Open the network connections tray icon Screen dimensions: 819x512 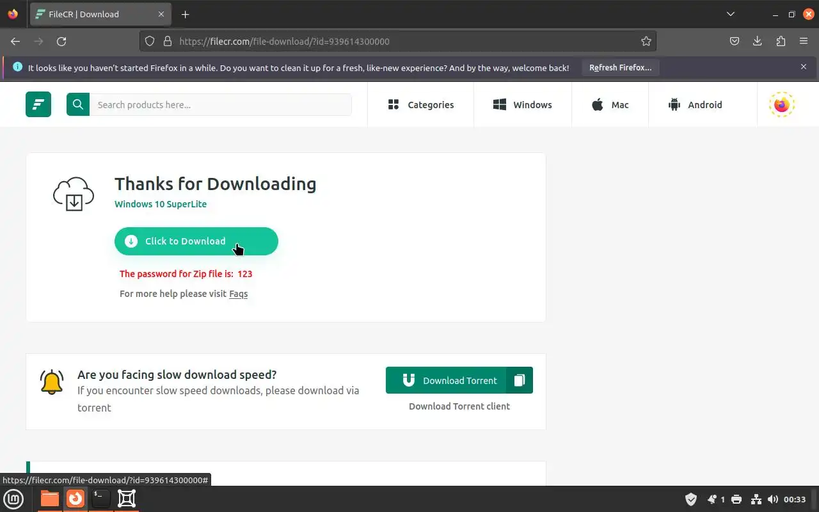click(756, 499)
